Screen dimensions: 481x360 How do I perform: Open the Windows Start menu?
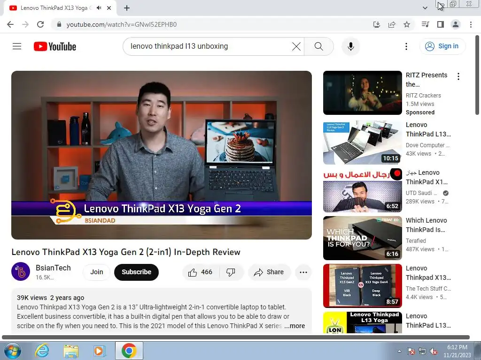point(13,351)
